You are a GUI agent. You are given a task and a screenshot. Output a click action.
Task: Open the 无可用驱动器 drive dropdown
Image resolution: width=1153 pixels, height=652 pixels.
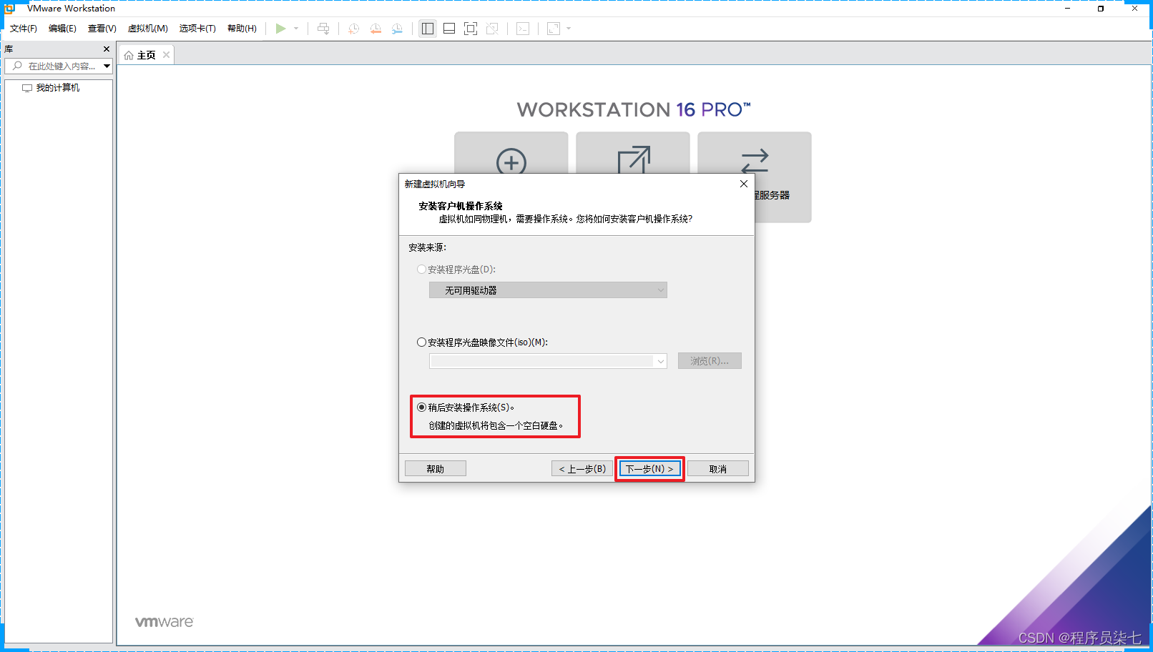(548, 290)
